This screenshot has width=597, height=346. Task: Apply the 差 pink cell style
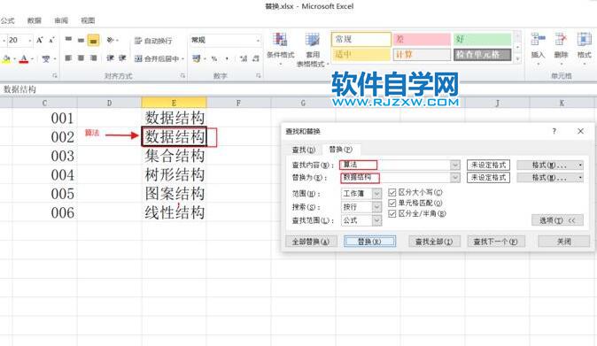(x=422, y=39)
